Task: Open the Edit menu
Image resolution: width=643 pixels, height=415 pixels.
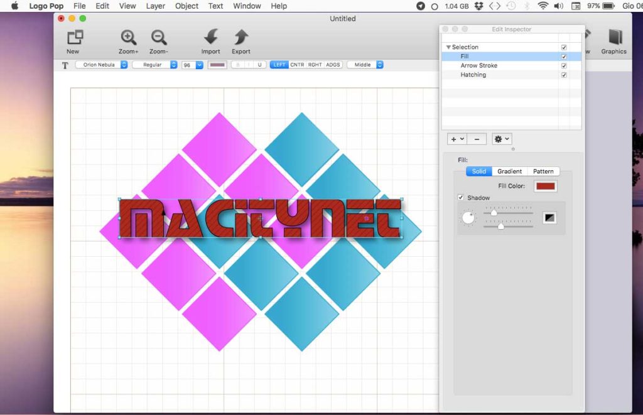Action: click(x=102, y=6)
